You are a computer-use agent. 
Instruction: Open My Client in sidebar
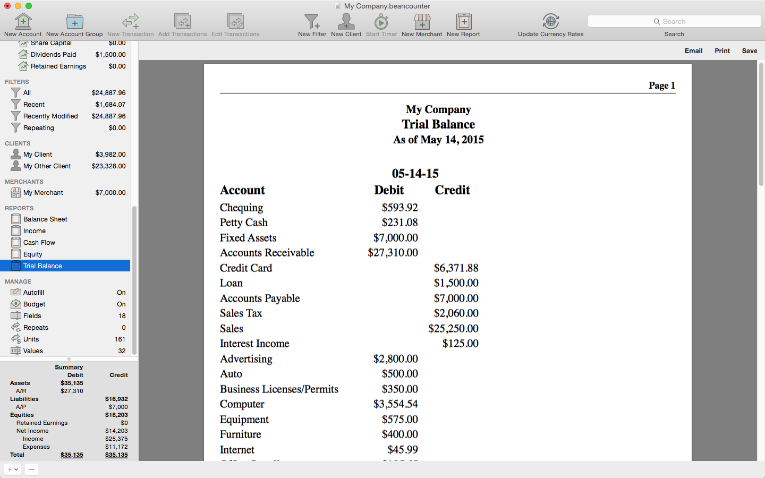[65, 155]
